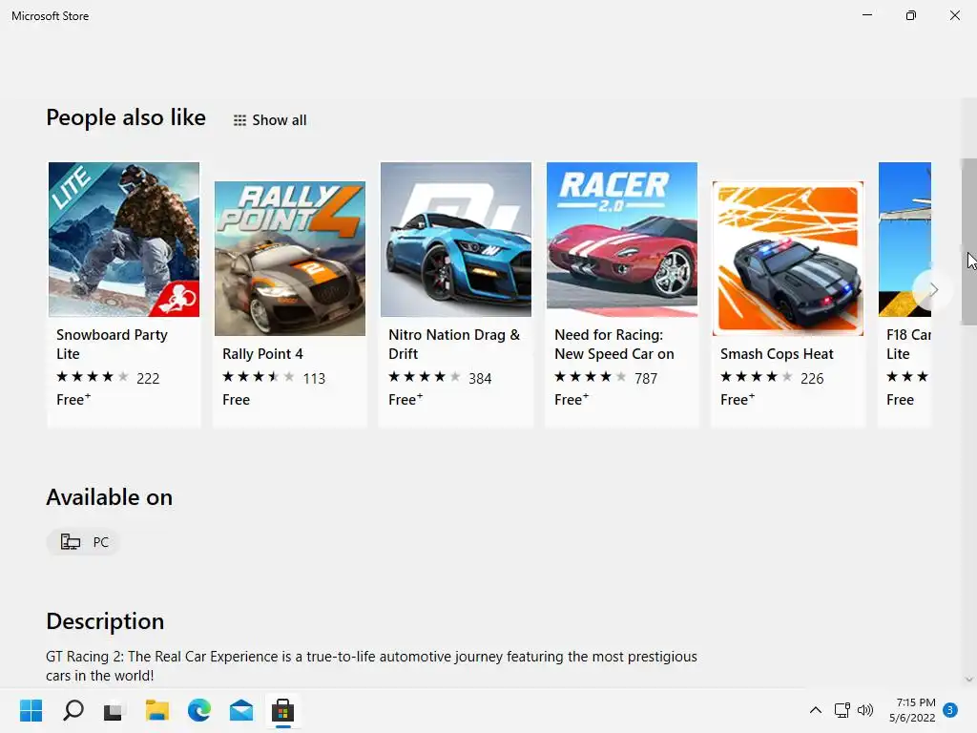The width and height of the screenshot is (977, 733).
Task: Open Snowboard Party Lite game thumbnail
Action: [124, 240]
